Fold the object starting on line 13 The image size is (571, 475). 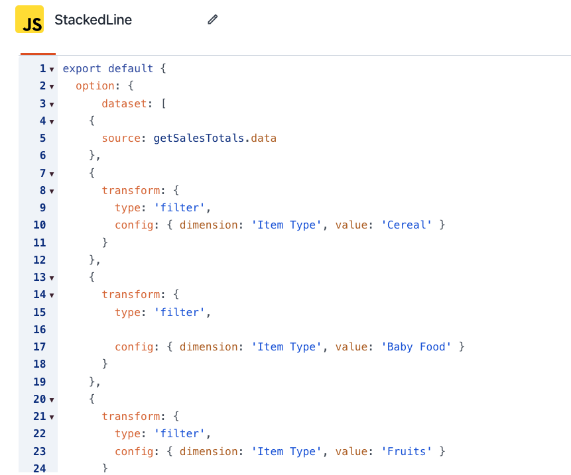[52, 278]
